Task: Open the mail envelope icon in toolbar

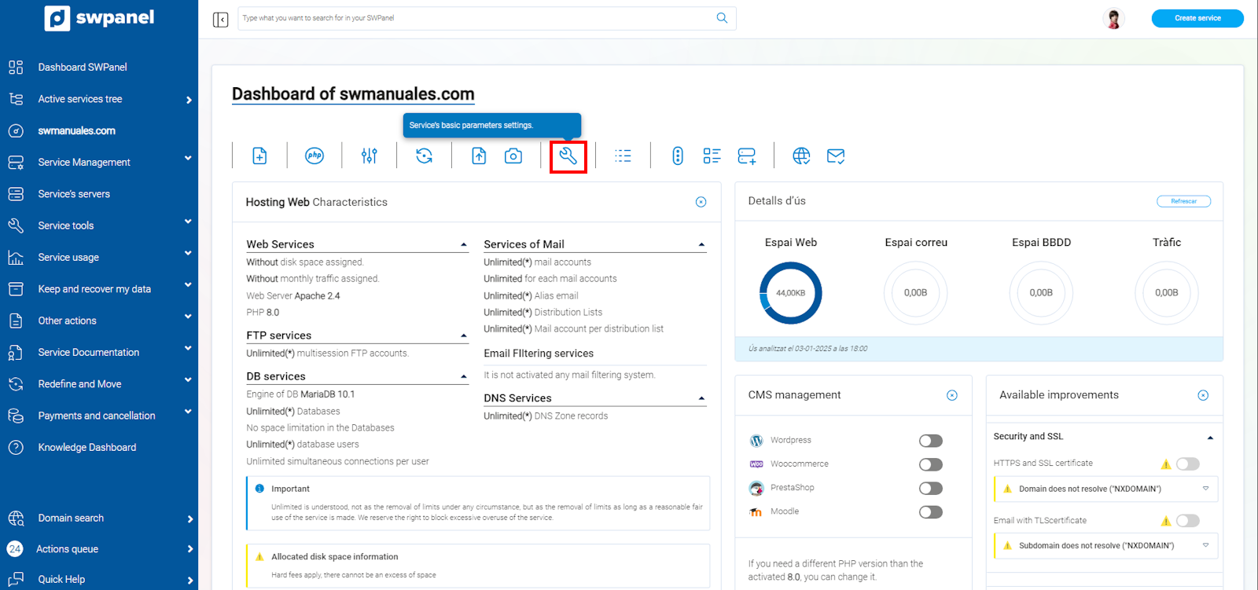Action: pos(836,156)
